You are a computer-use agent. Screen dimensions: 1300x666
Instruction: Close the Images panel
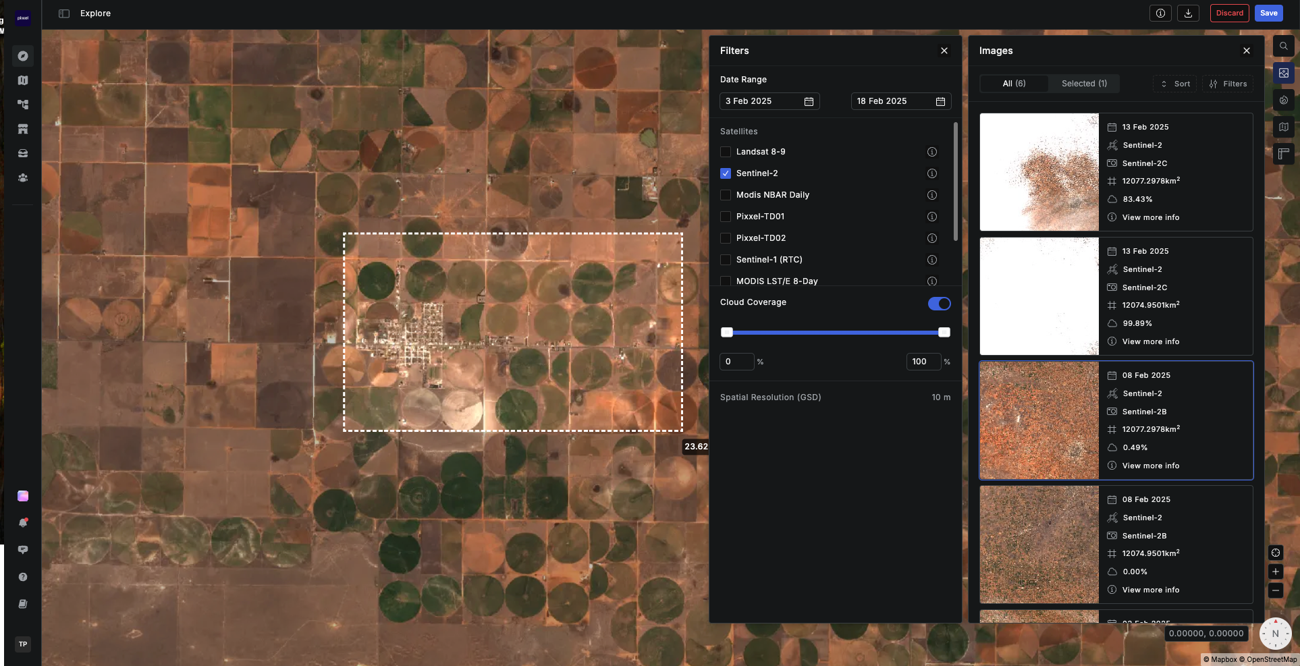[1247, 51]
